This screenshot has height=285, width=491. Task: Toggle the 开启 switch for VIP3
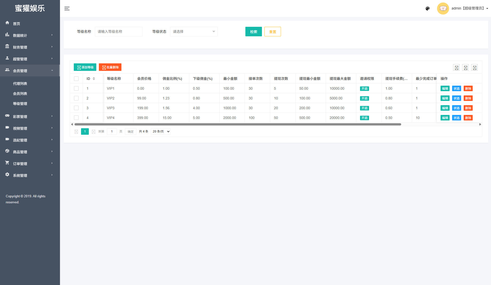tap(364, 108)
